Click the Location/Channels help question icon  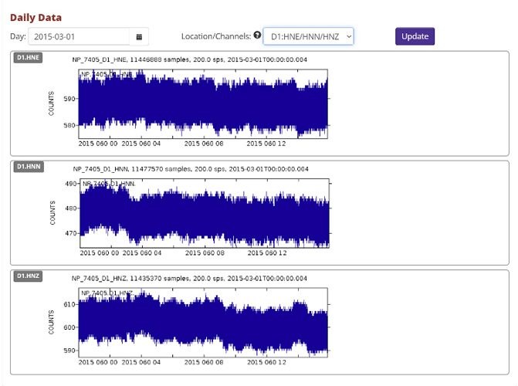tap(257, 35)
